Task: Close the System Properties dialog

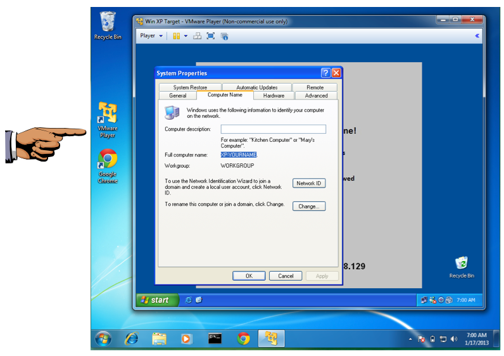Action: click(x=336, y=73)
